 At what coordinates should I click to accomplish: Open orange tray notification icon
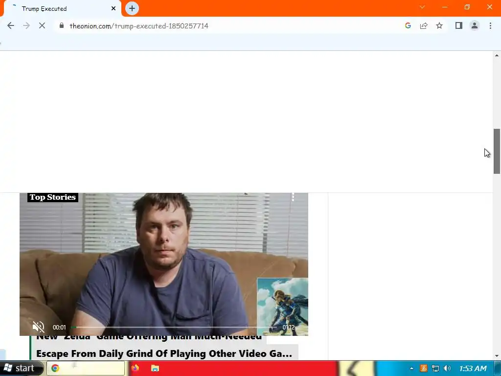pyautogui.click(x=423, y=368)
